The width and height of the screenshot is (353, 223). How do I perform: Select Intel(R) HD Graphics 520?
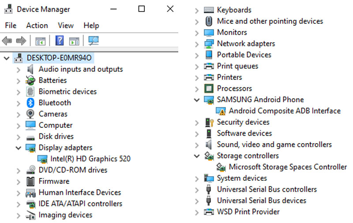click(90, 159)
